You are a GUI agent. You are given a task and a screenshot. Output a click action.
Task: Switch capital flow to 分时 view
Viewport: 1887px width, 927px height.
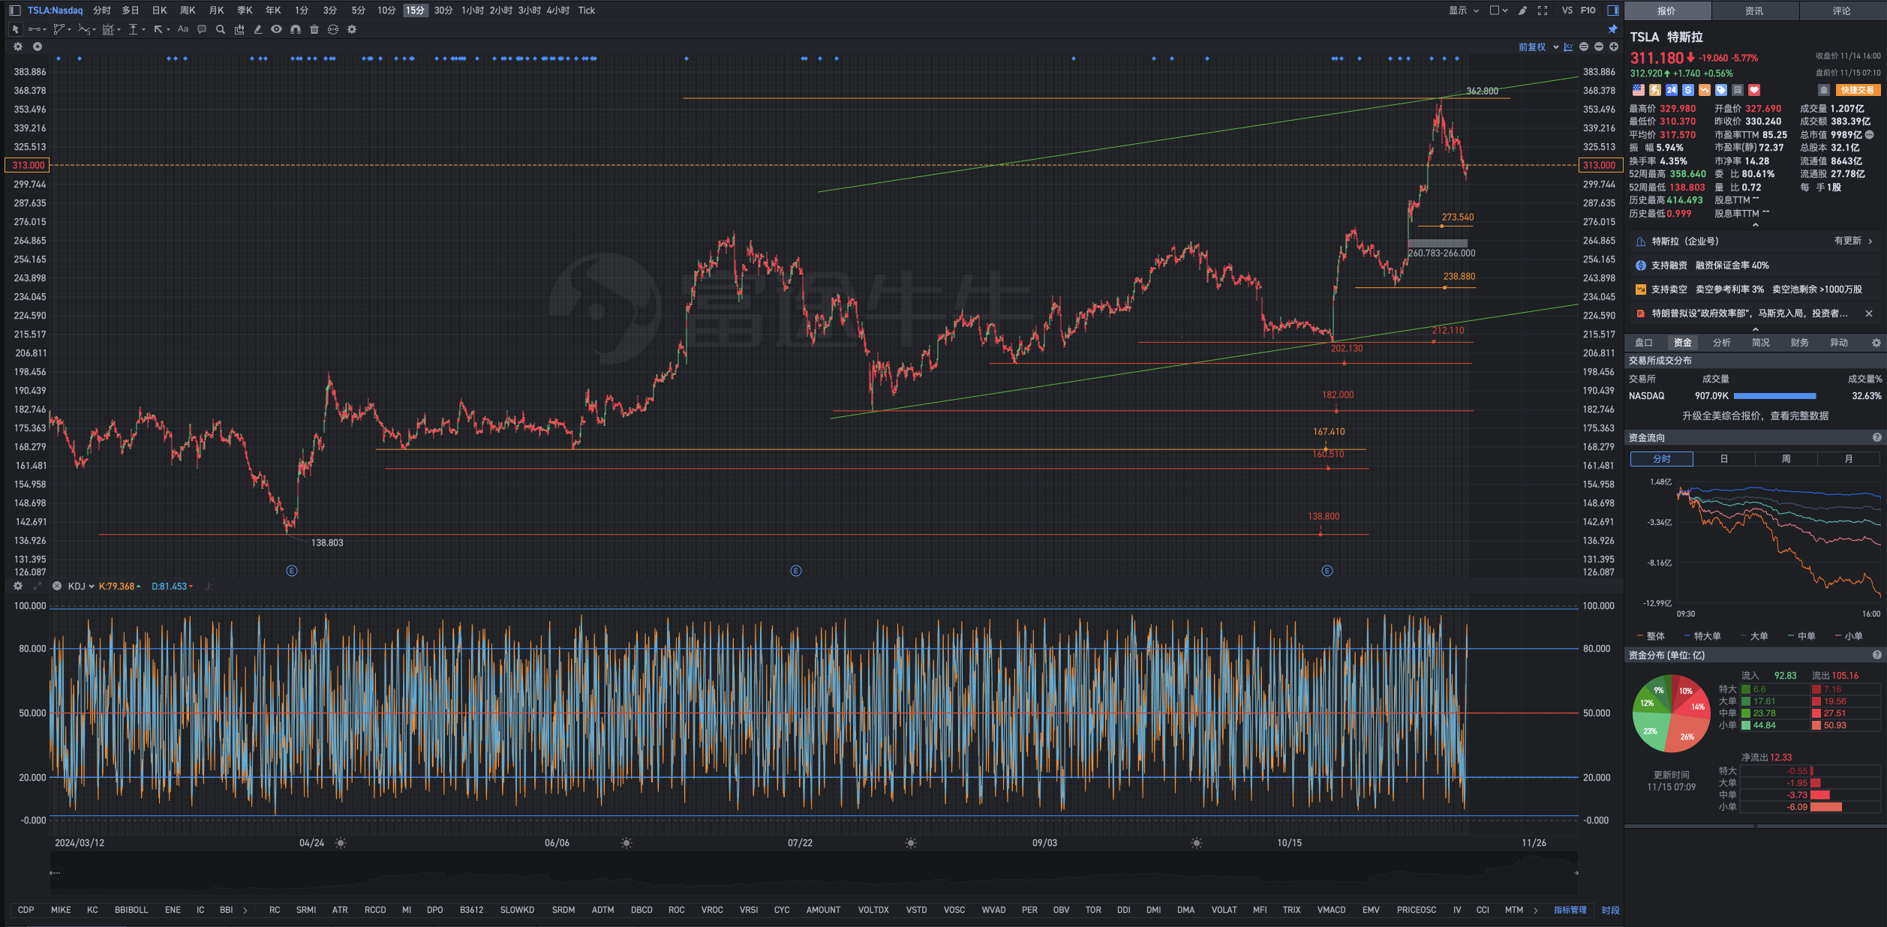(x=1661, y=459)
